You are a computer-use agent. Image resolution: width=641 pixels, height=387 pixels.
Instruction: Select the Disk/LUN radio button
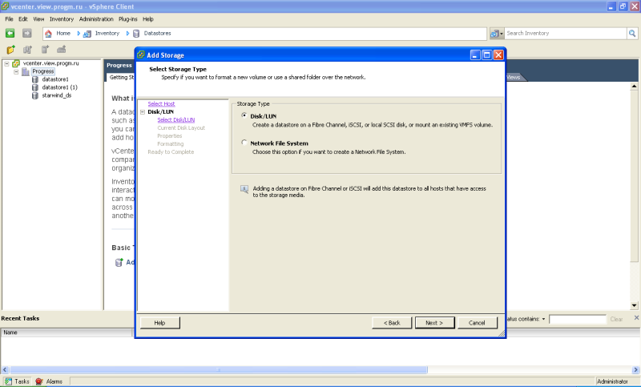(x=244, y=115)
